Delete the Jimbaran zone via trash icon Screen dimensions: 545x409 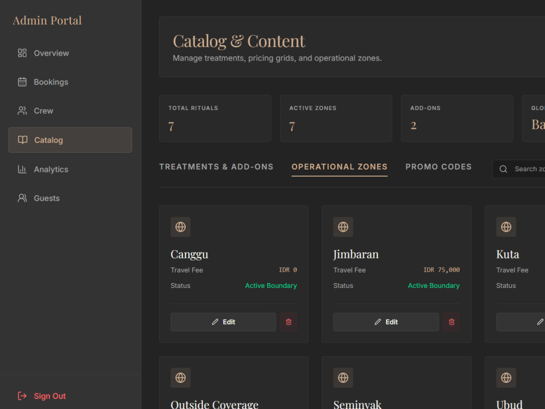pos(451,322)
